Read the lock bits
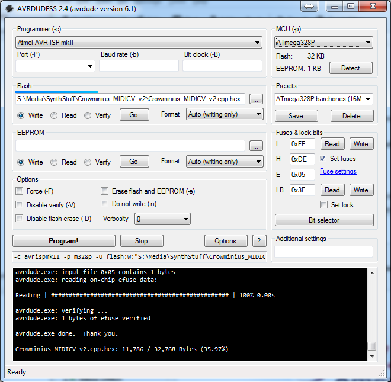 pyautogui.click(x=332, y=190)
